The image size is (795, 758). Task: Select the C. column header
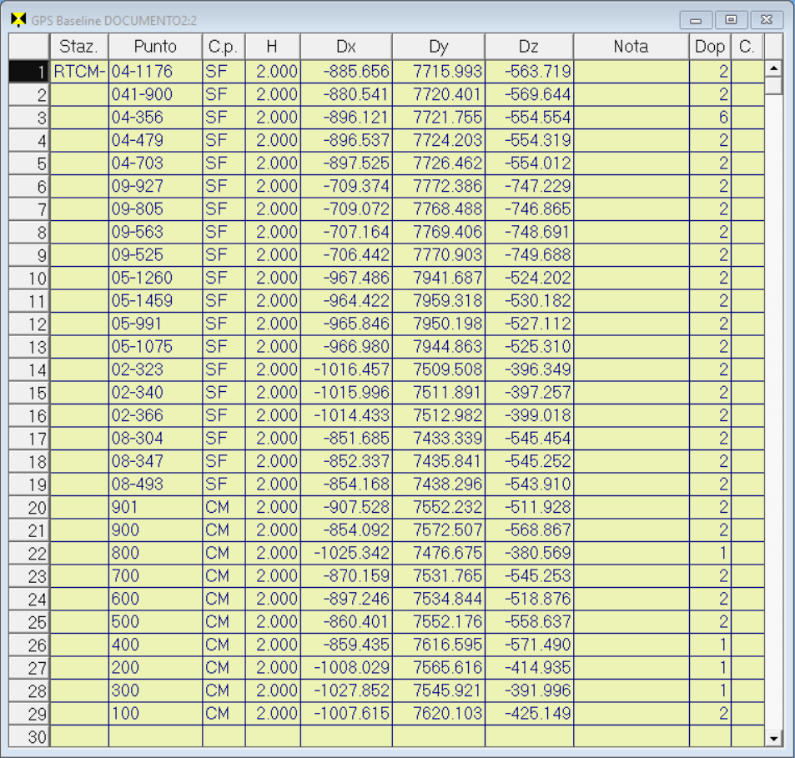pos(747,47)
